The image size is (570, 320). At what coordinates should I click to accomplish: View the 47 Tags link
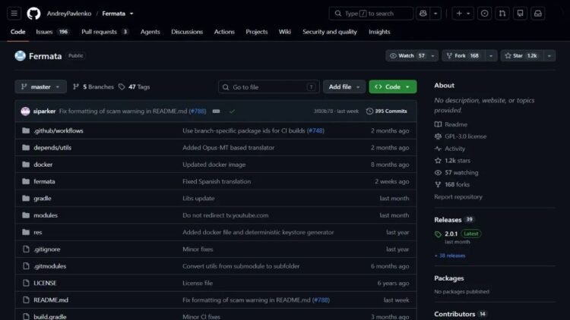[134, 86]
